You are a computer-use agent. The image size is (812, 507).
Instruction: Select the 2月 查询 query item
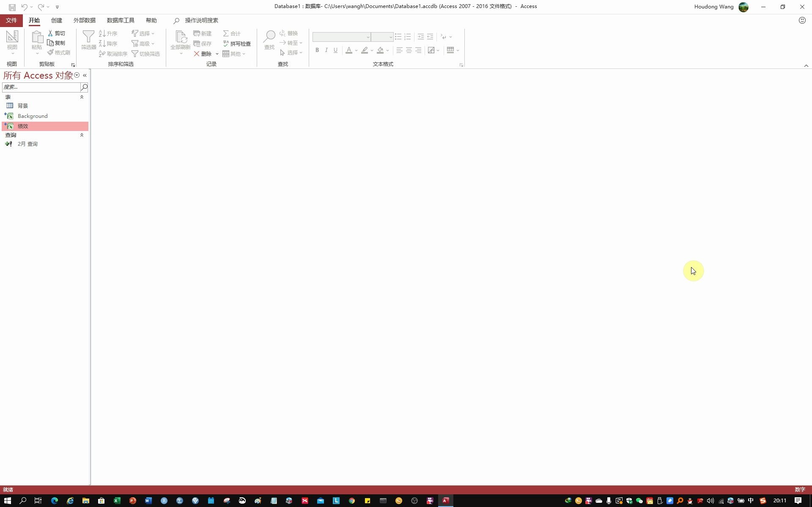(27, 144)
